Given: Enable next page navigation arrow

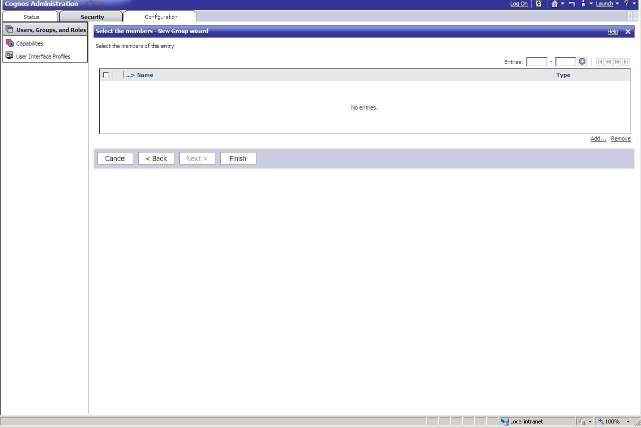Looking at the screenshot, I should pyautogui.click(x=617, y=61).
